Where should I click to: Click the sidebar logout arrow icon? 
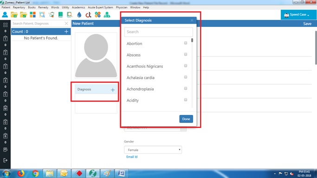(5, 160)
